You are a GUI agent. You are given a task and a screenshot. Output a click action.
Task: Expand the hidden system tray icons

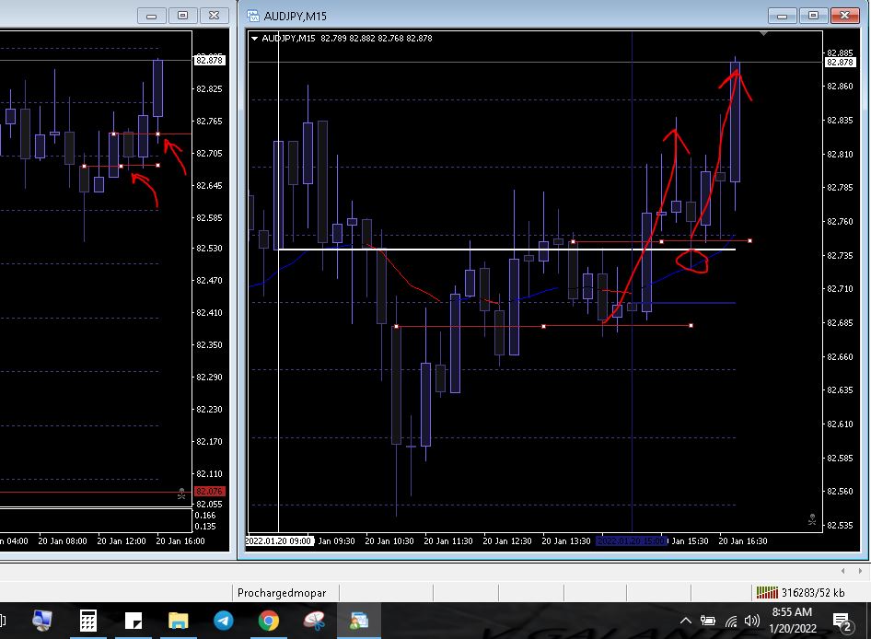click(686, 621)
